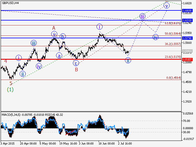The width and height of the screenshot is (196, 147).
Task: Select the red wave 5 label
Action: [11, 83]
